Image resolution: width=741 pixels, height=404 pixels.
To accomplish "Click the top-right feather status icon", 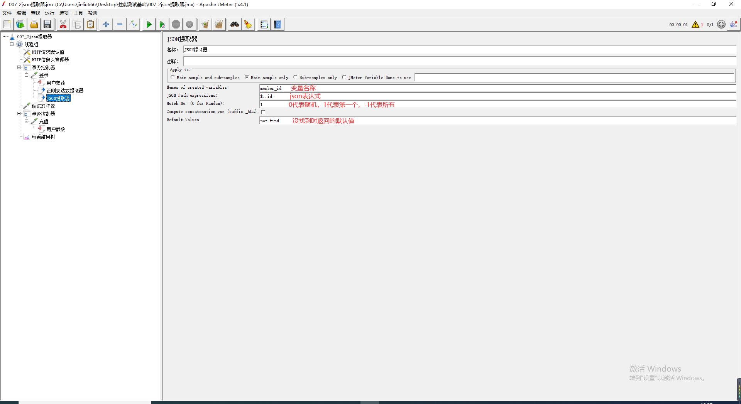I will pos(734,24).
